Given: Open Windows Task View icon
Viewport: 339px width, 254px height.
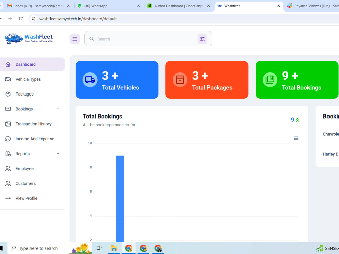Looking at the screenshot, I should pyautogui.click(x=99, y=248).
